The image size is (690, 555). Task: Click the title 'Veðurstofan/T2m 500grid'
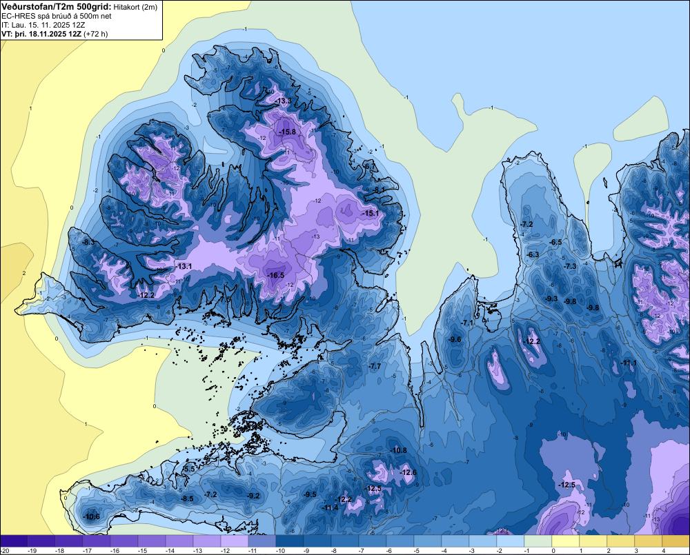coord(56,6)
